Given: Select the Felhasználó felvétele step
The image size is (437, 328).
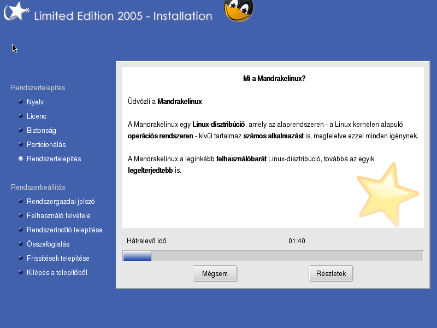Looking at the screenshot, I should pyautogui.click(x=58, y=215).
